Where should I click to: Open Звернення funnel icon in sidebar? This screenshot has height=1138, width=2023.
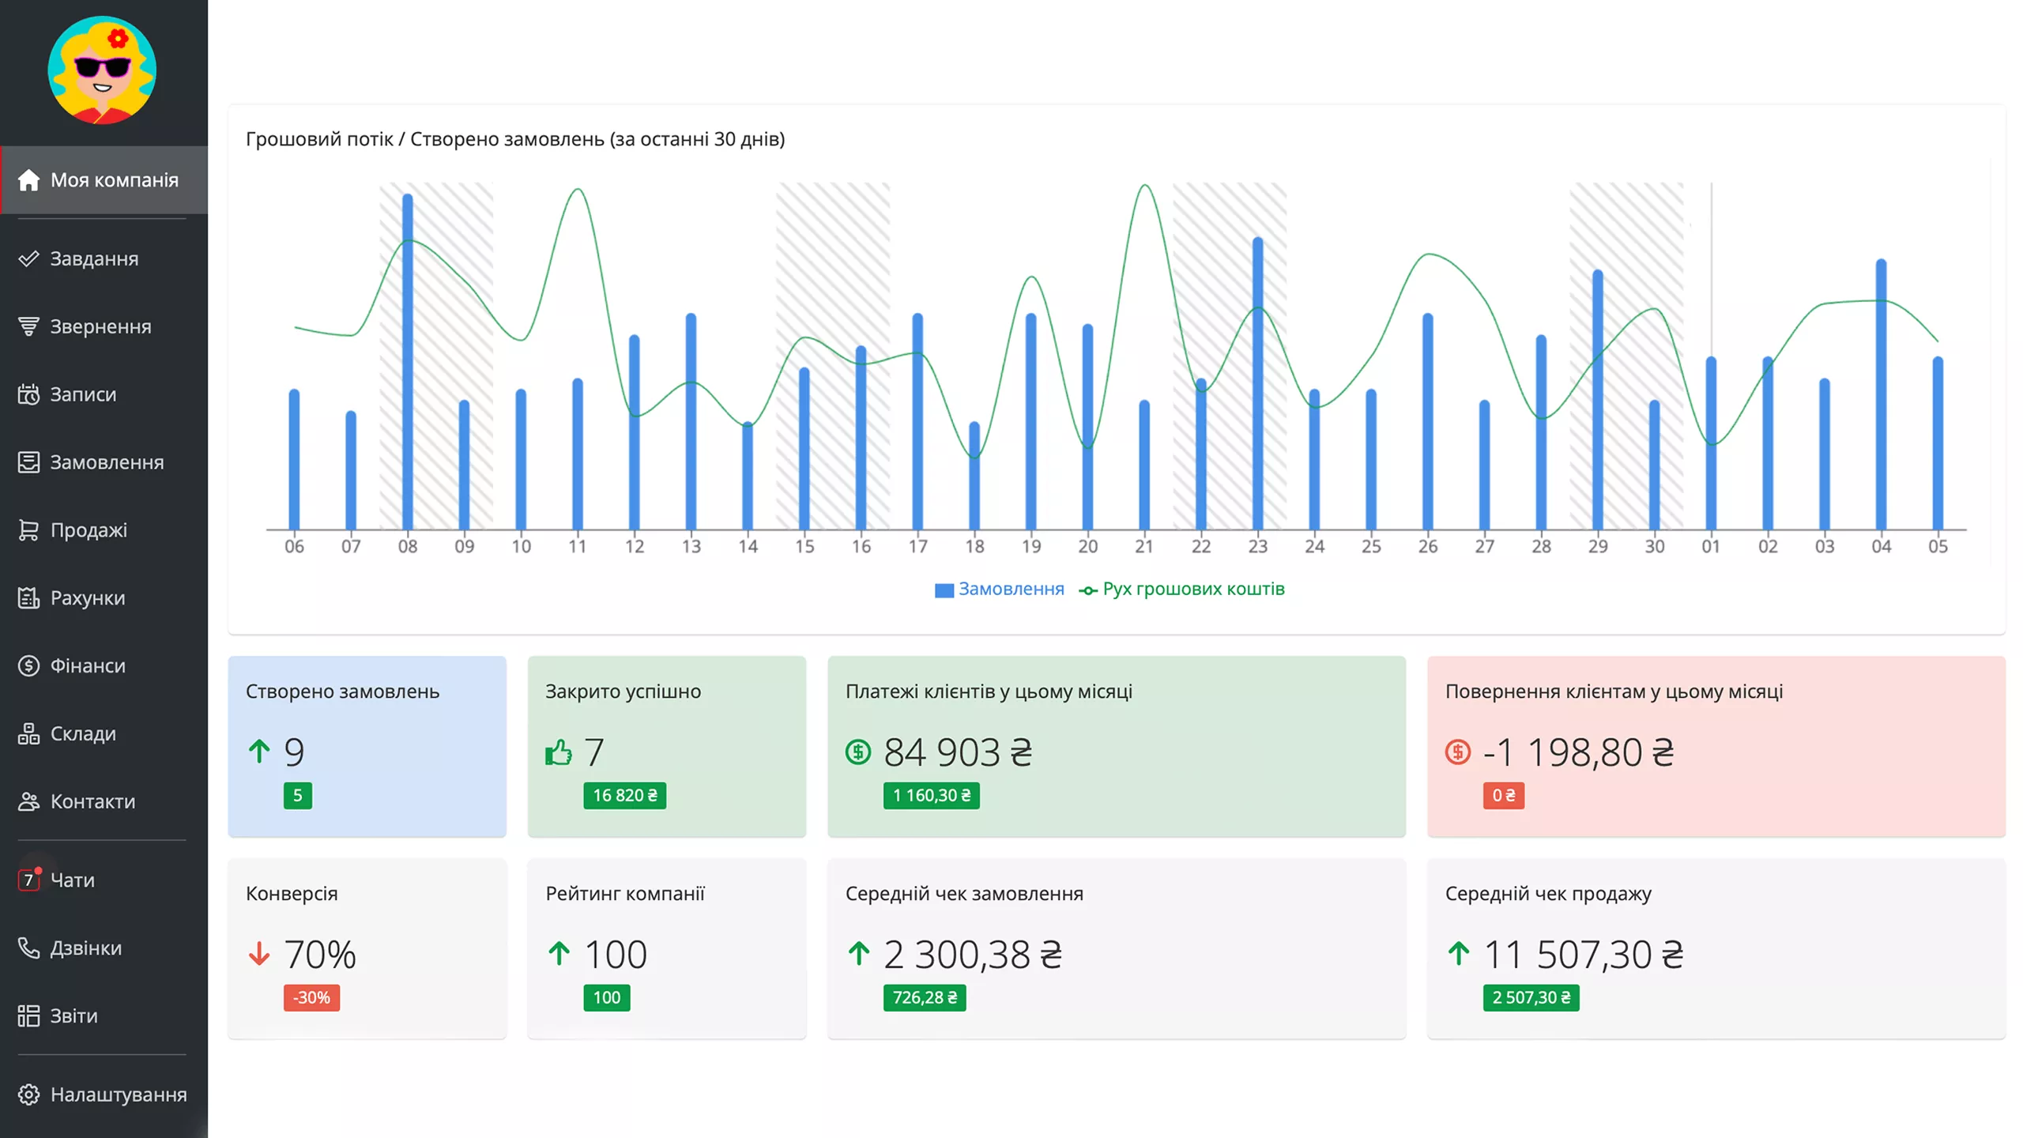(28, 326)
